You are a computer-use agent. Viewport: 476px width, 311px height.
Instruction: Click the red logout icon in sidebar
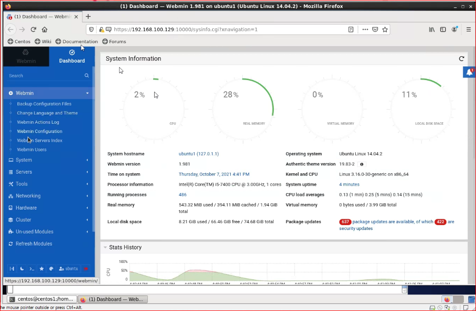(86, 268)
